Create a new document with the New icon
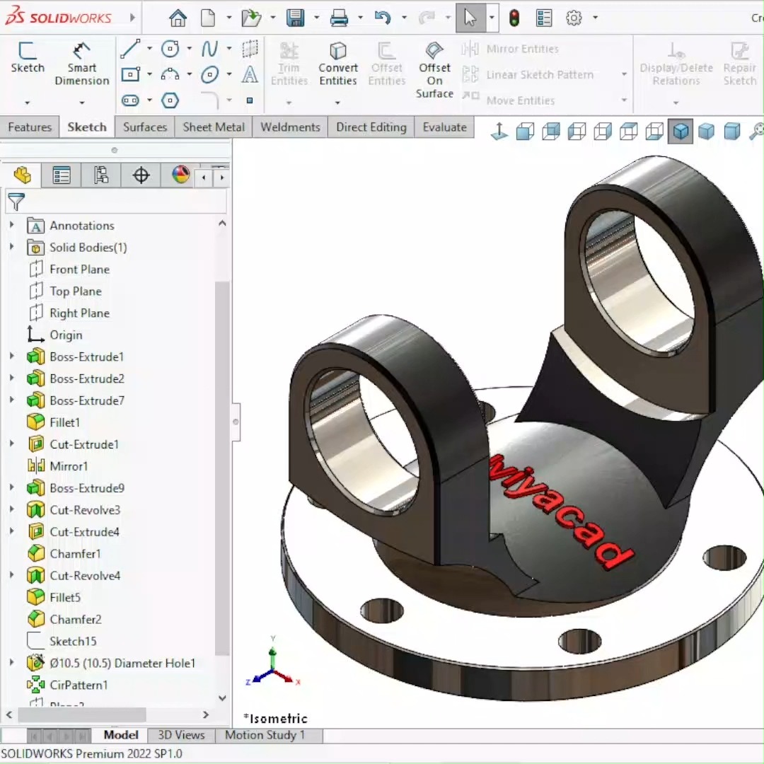The image size is (764, 764). tap(208, 18)
